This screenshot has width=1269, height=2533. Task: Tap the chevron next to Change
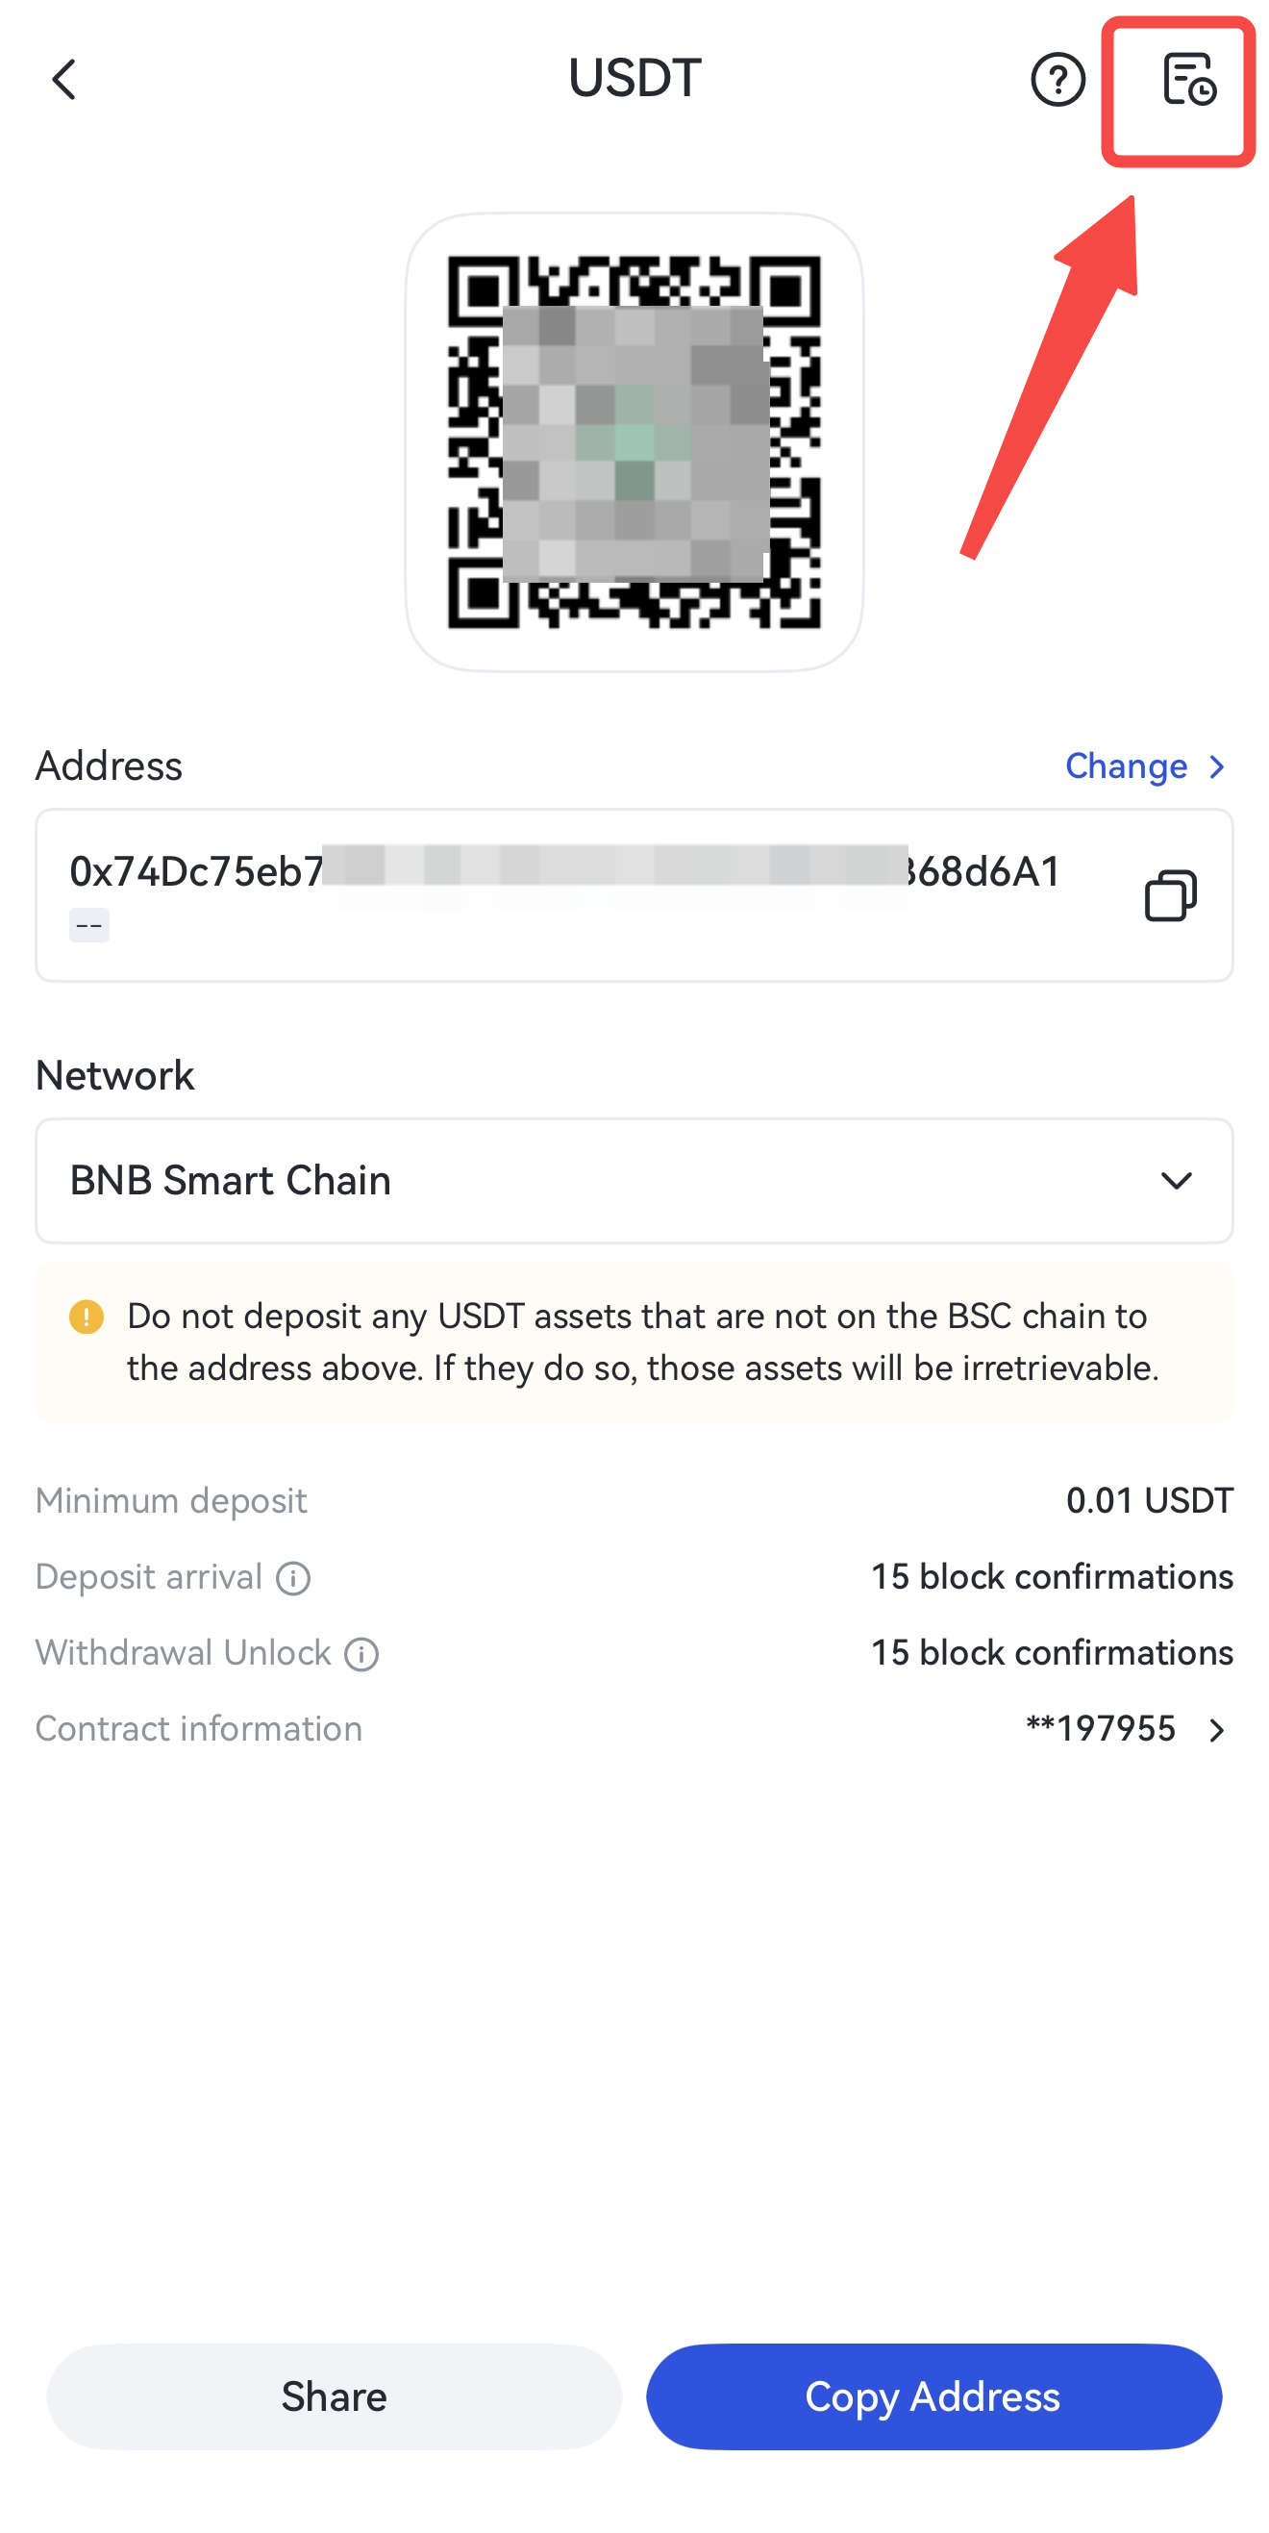[x=1217, y=766]
